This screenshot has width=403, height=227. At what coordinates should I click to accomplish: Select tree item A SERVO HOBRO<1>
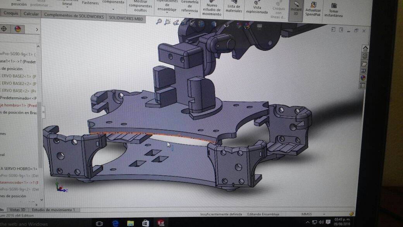(19, 168)
